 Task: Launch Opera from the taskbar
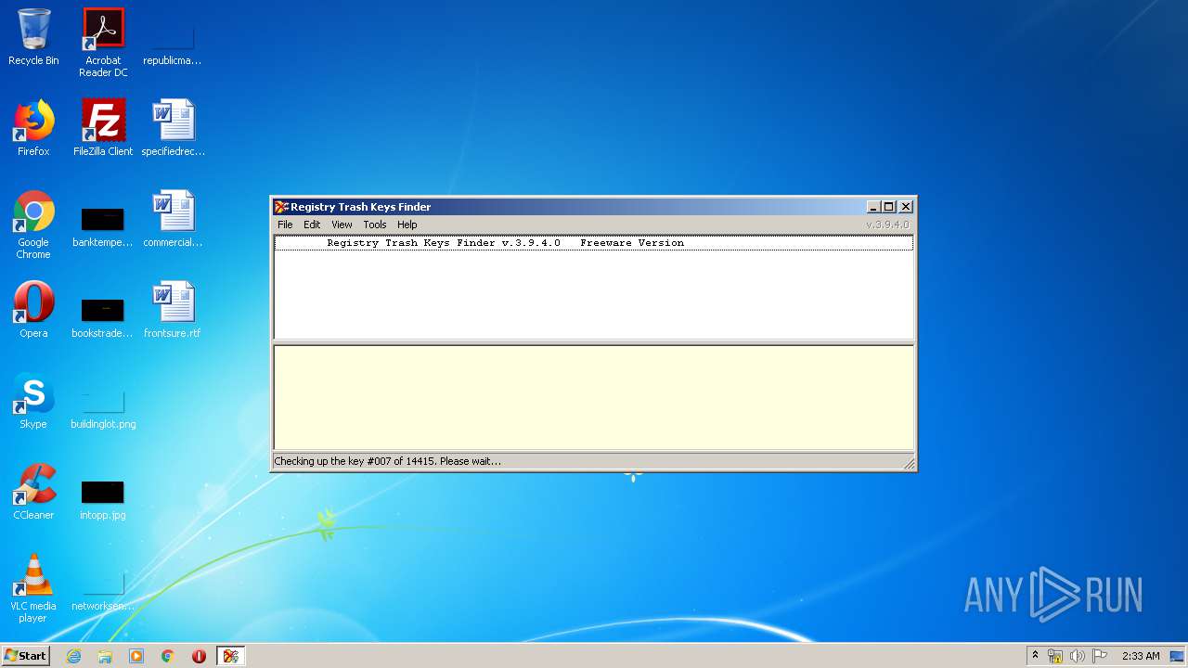pos(199,656)
